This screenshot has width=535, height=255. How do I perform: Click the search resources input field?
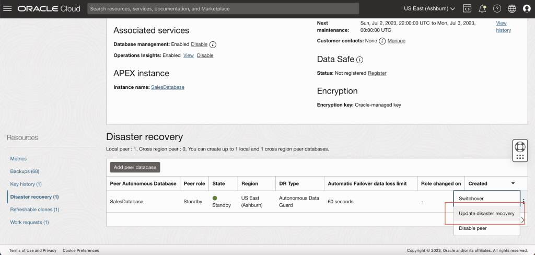coord(223,8)
